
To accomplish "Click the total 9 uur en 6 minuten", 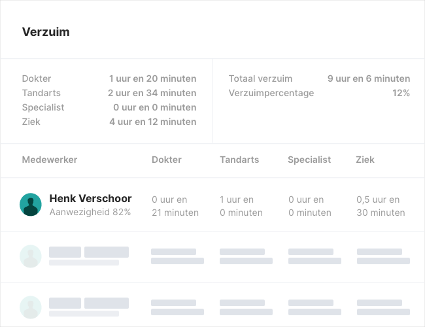I will coord(369,78).
